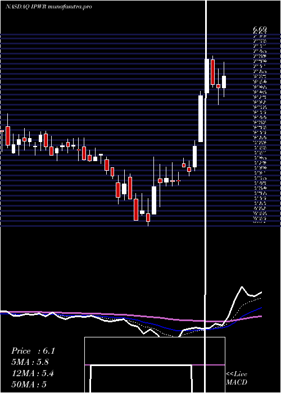Click the '12MA : 5.4' value
Viewport: 281px width, 393px height.
[33, 373]
